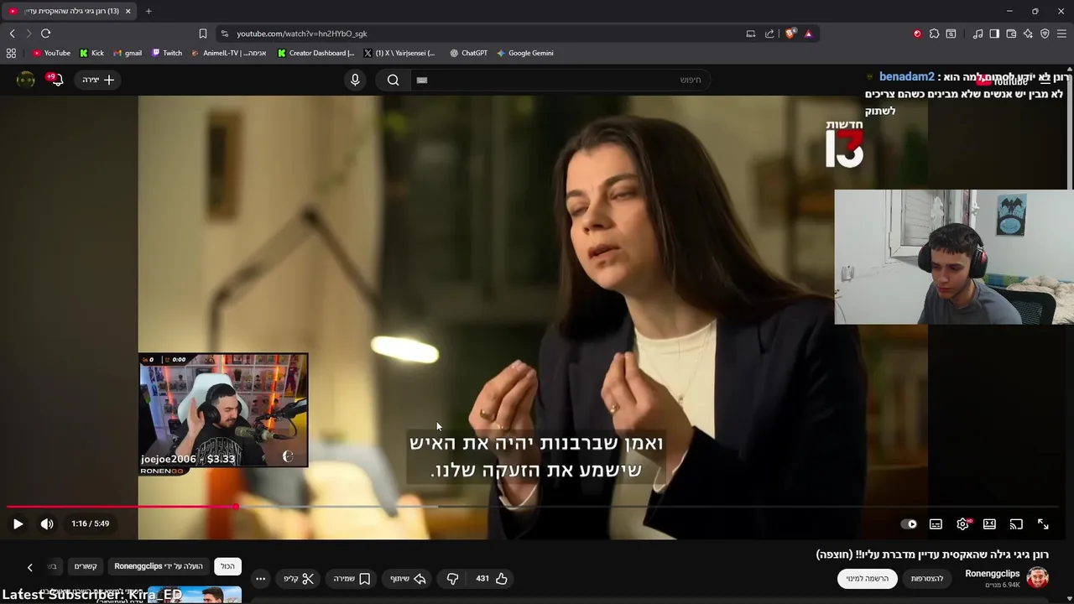Open account avatar menu
Image resolution: width=1074 pixels, height=604 pixels.
point(26,80)
